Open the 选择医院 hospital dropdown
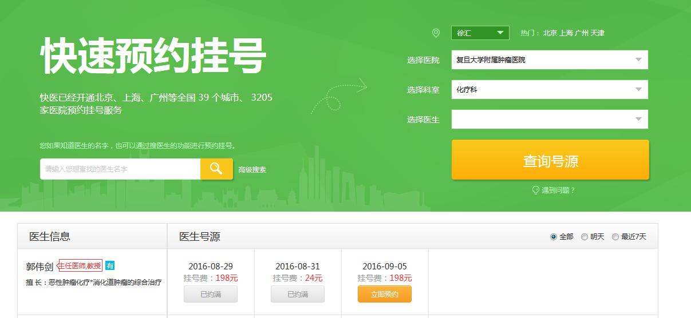Viewport: 691px width, 318px height. coord(550,59)
